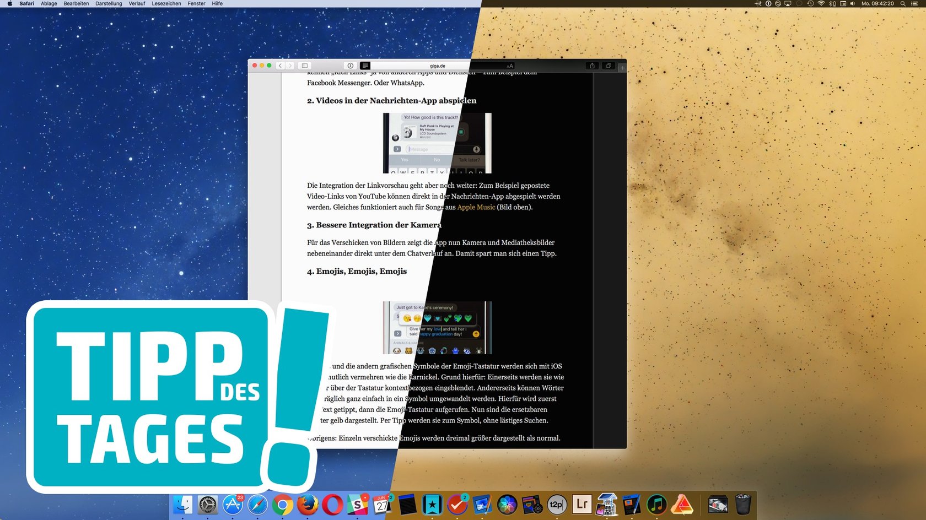This screenshot has height=520, width=926.
Task: Open the Bearbeiten menu
Action: [76, 3]
